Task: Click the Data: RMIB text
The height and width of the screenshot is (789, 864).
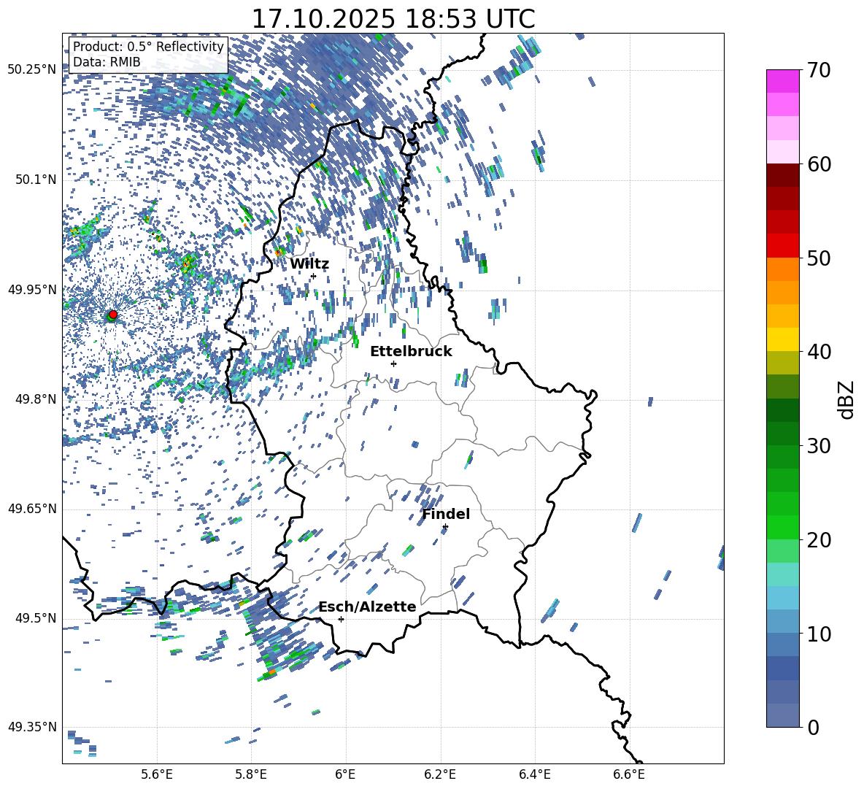Action: pyautogui.click(x=107, y=62)
